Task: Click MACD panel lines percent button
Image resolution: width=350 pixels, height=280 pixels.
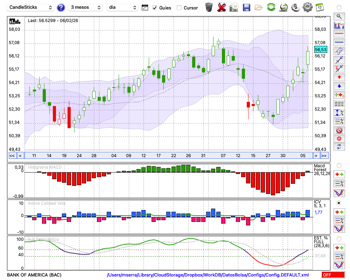Action: pyautogui.click(x=339, y=183)
